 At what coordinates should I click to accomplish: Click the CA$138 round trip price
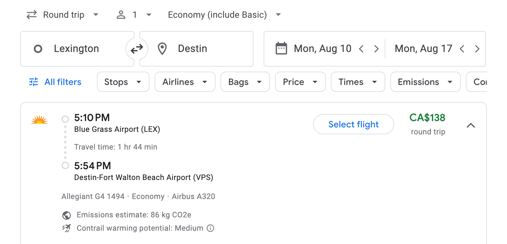point(428,118)
